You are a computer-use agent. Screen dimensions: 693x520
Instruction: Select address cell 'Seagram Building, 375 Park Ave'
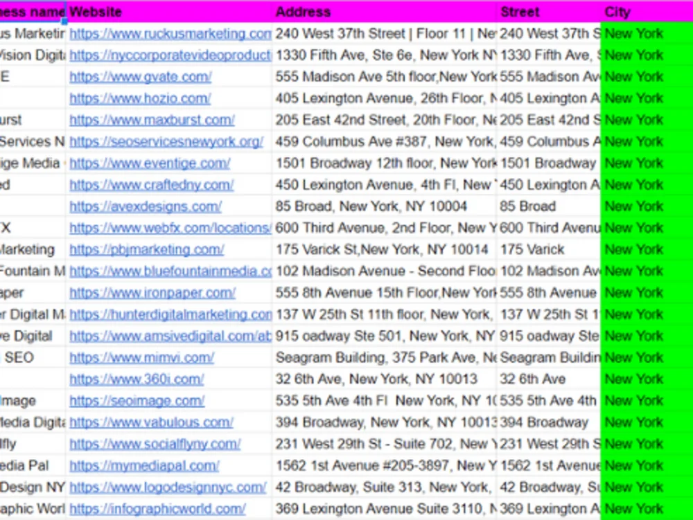pyautogui.click(x=385, y=358)
